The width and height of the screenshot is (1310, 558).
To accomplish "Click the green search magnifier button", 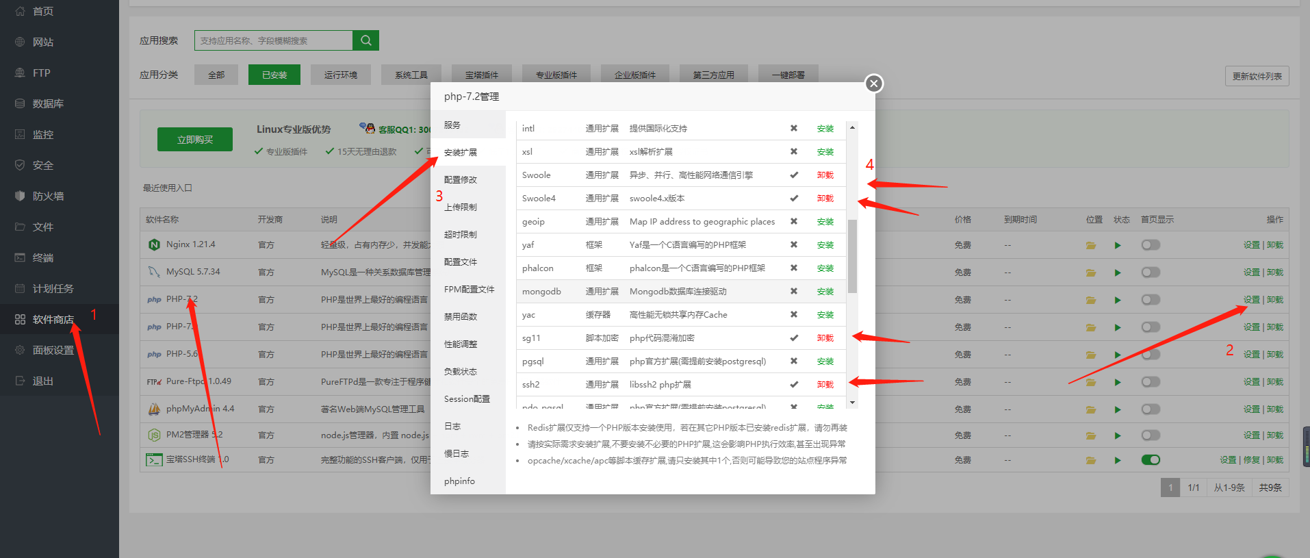I will pyautogui.click(x=366, y=40).
